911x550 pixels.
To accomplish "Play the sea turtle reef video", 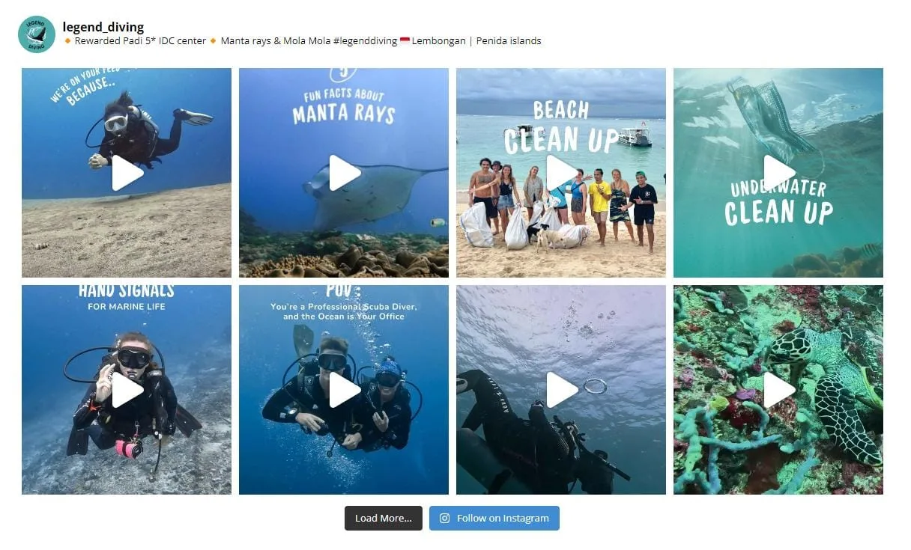I will 778,389.
